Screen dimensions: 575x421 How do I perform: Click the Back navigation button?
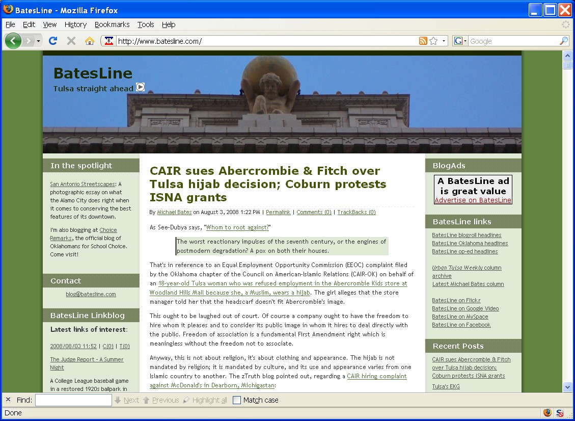click(x=13, y=41)
